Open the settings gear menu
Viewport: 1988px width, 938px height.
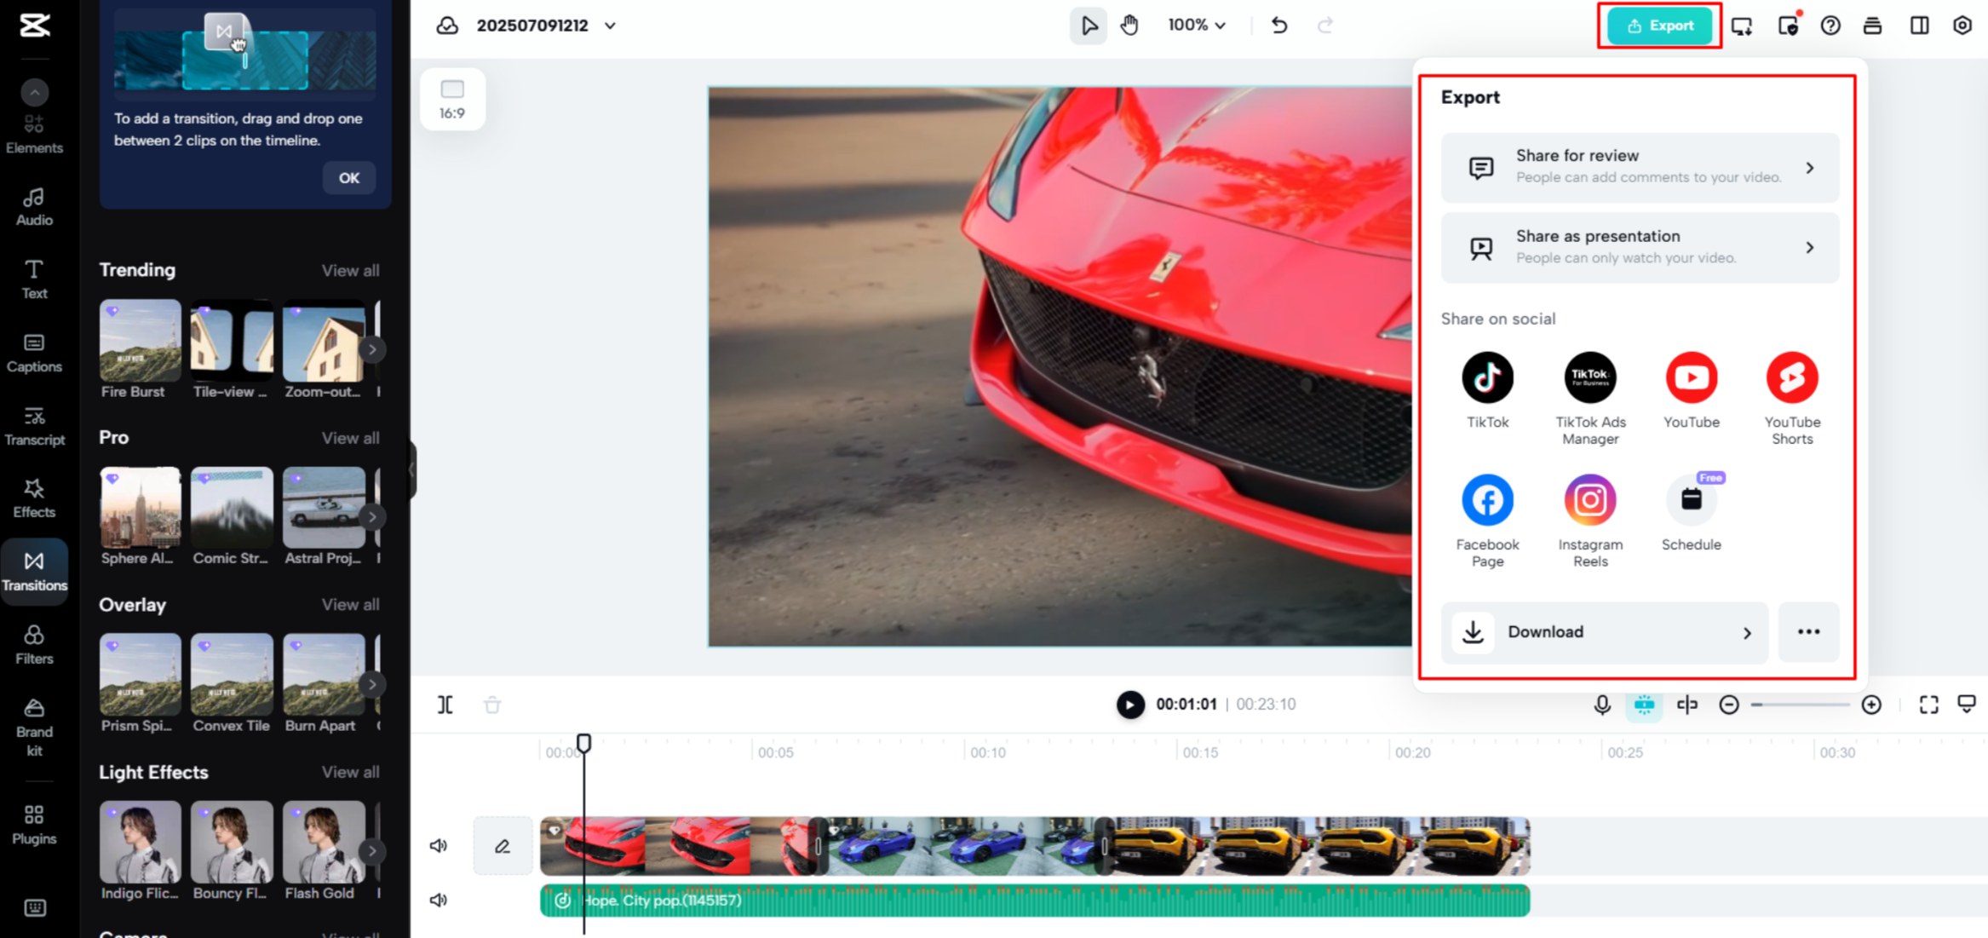coord(1962,26)
